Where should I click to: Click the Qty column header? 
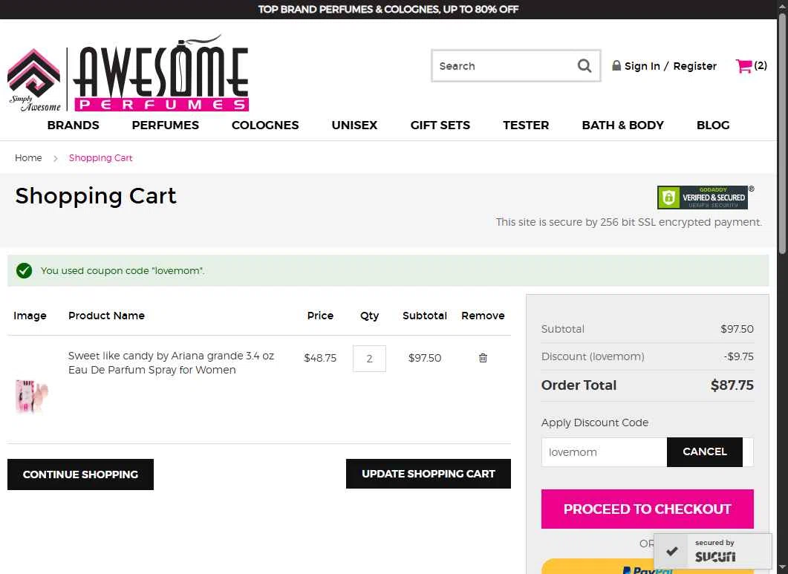369,316
